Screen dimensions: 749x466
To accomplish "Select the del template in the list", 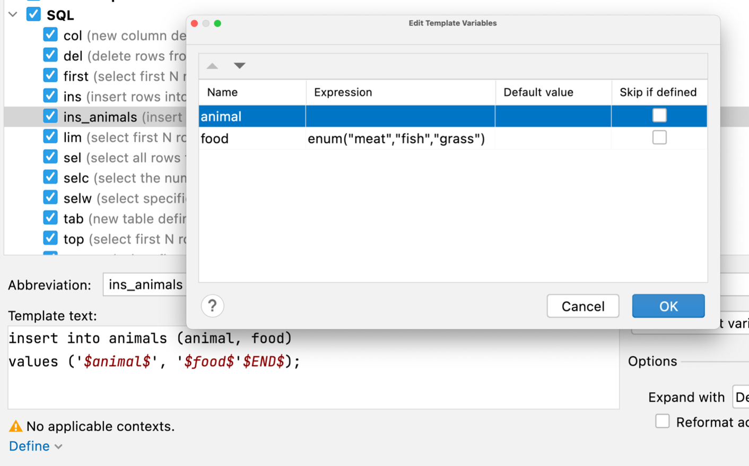I will click(x=125, y=56).
